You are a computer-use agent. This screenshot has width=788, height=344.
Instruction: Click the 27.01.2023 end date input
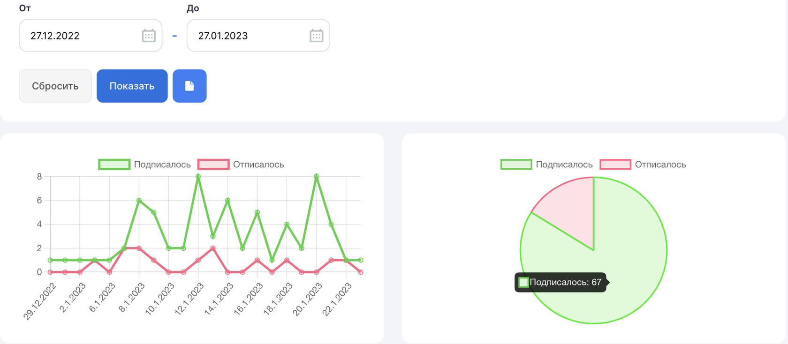(x=258, y=36)
